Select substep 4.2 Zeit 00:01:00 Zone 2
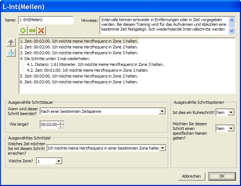241x186 pixels. click(x=88, y=70)
